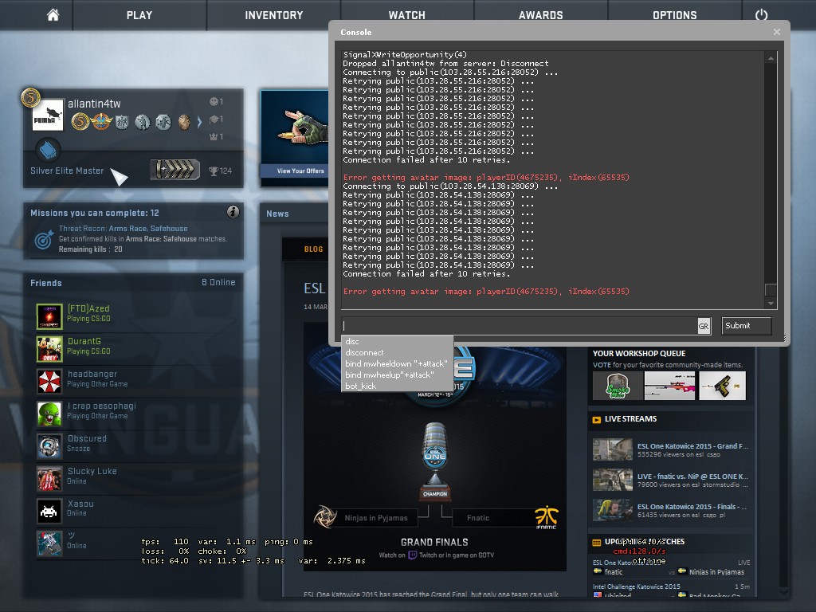The image size is (816, 612).
Task: Select friend DurantG
Action: (133, 347)
